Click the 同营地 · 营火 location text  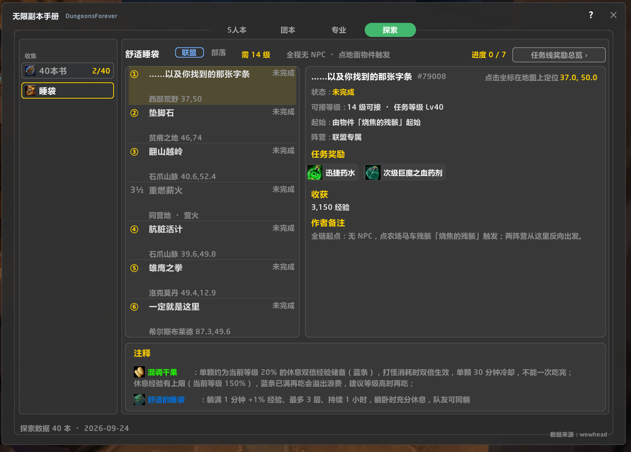pyautogui.click(x=174, y=215)
